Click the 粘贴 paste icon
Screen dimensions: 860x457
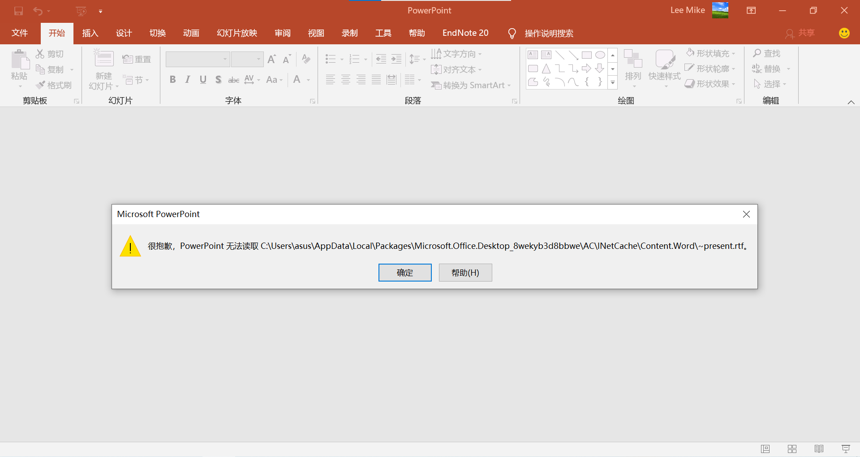(20, 60)
